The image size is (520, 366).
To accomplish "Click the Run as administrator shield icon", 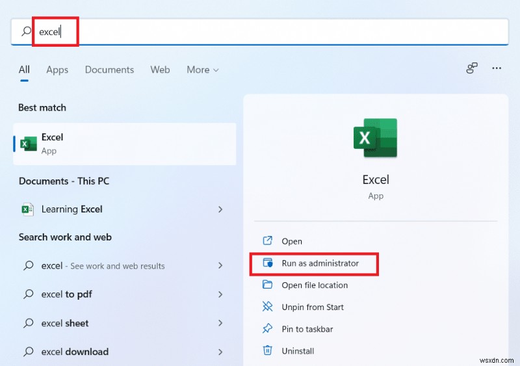I will point(267,263).
